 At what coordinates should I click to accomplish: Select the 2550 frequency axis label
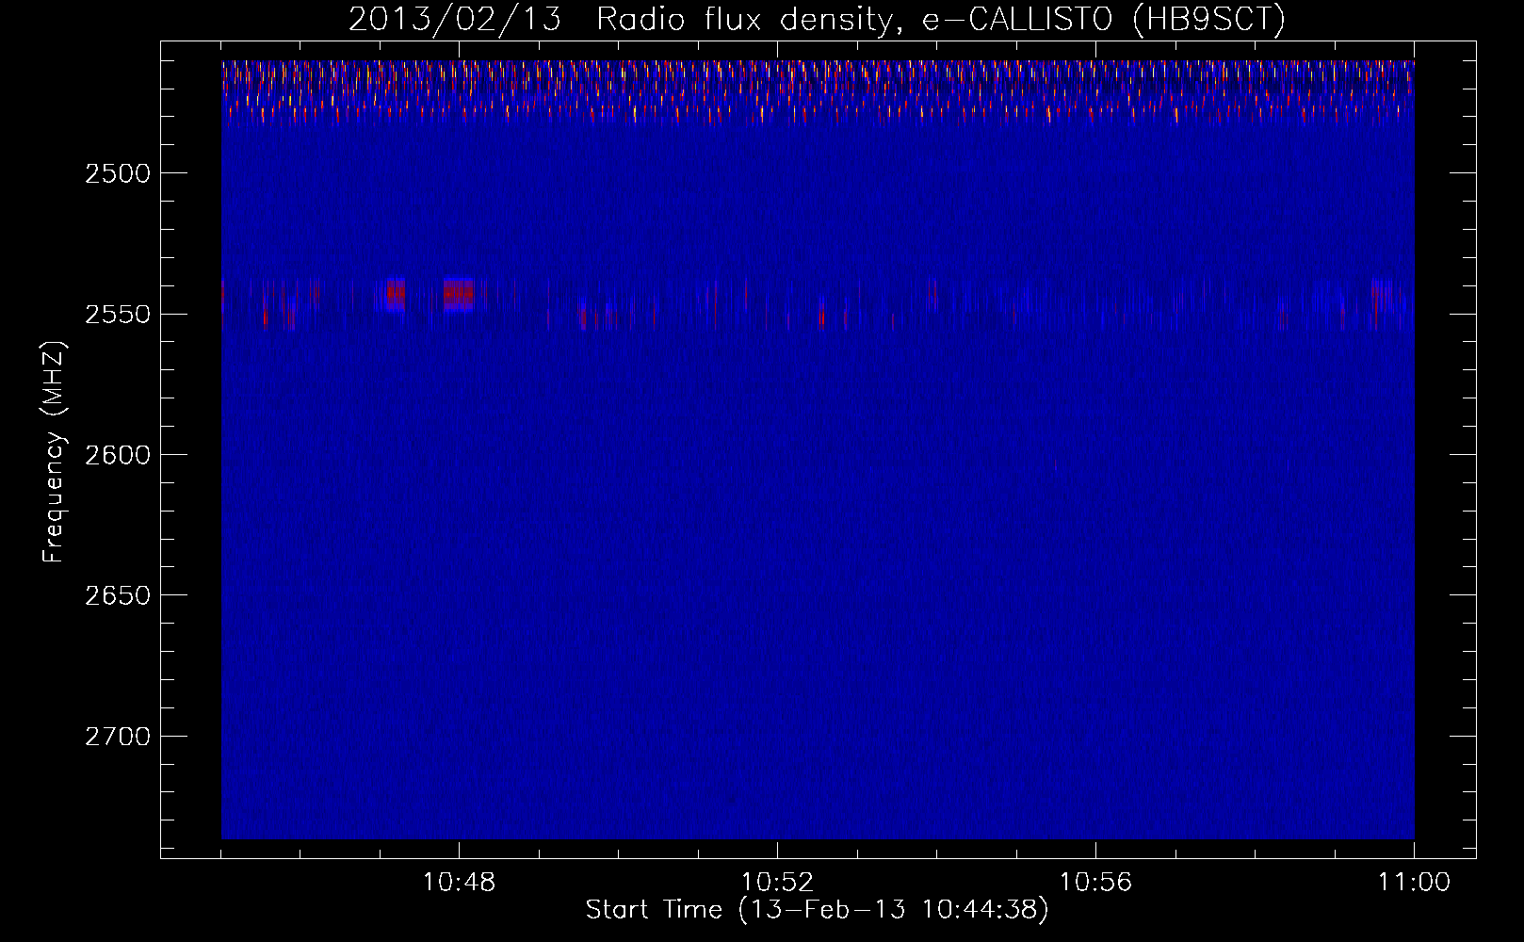point(118,314)
